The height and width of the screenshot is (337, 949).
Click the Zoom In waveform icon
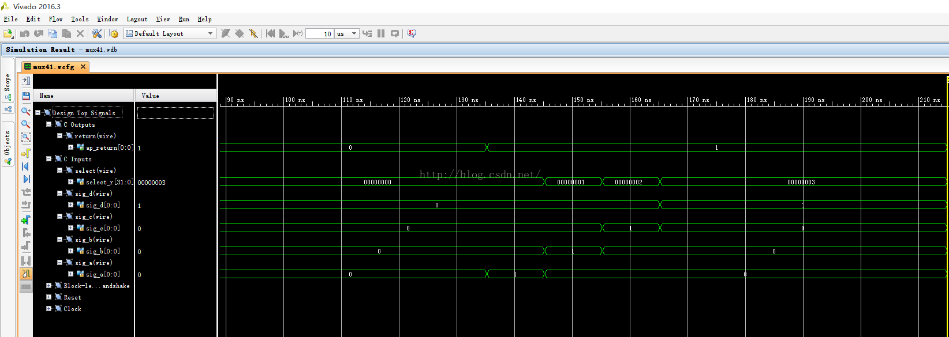click(x=26, y=111)
